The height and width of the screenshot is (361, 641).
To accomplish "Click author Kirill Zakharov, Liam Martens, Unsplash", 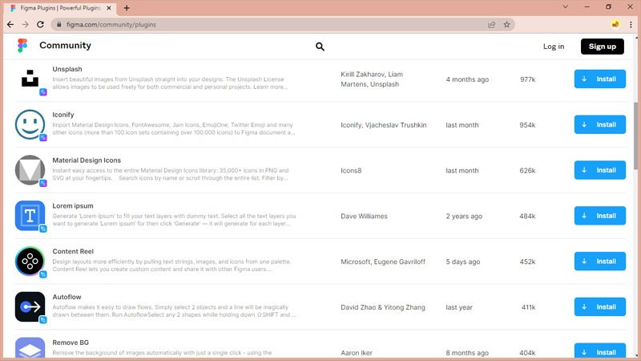I will click(x=372, y=79).
